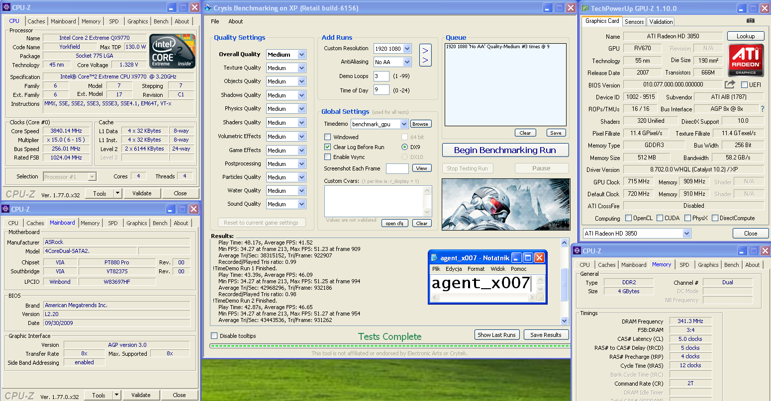The image size is (771, 401).
Task: Switch to Sensors tab in GPU-Z
Action: [x=634, y=22]
